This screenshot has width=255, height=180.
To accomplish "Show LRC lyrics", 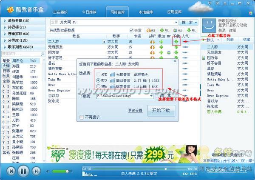I will pyautogui.click(x=193, y=174).
